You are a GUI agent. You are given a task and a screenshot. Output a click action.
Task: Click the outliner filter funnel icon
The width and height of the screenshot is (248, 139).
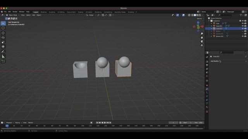[x=241, y=15]
